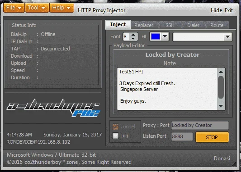Viewport: 241px width, 172px height.
Task: Click the Note box scrollbar thumb
Action: click(x=221, y=87)
